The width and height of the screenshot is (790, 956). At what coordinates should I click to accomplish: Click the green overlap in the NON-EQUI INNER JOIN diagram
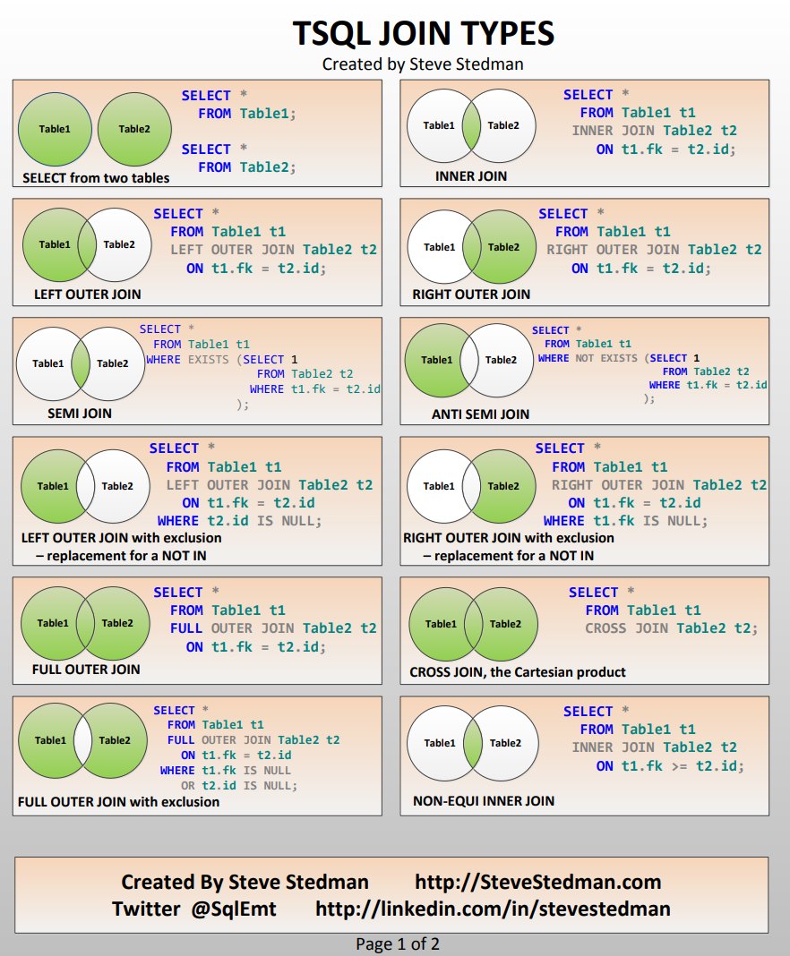473,743
